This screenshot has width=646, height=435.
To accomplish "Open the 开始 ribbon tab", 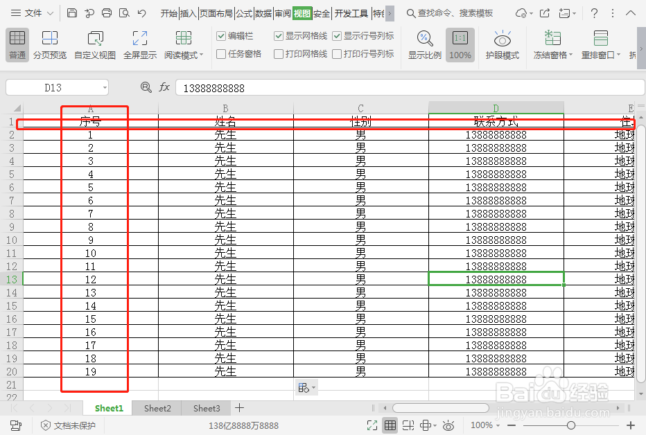I will point(169,14).
